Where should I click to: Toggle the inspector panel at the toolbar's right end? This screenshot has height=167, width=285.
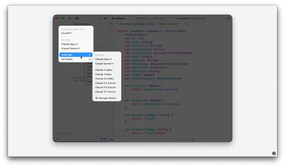click(x=228, y=19)
